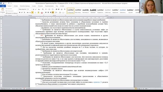Viewport: 163px width, 92px height.
Task: Click the bullets list icon
Action: (46, 9)
